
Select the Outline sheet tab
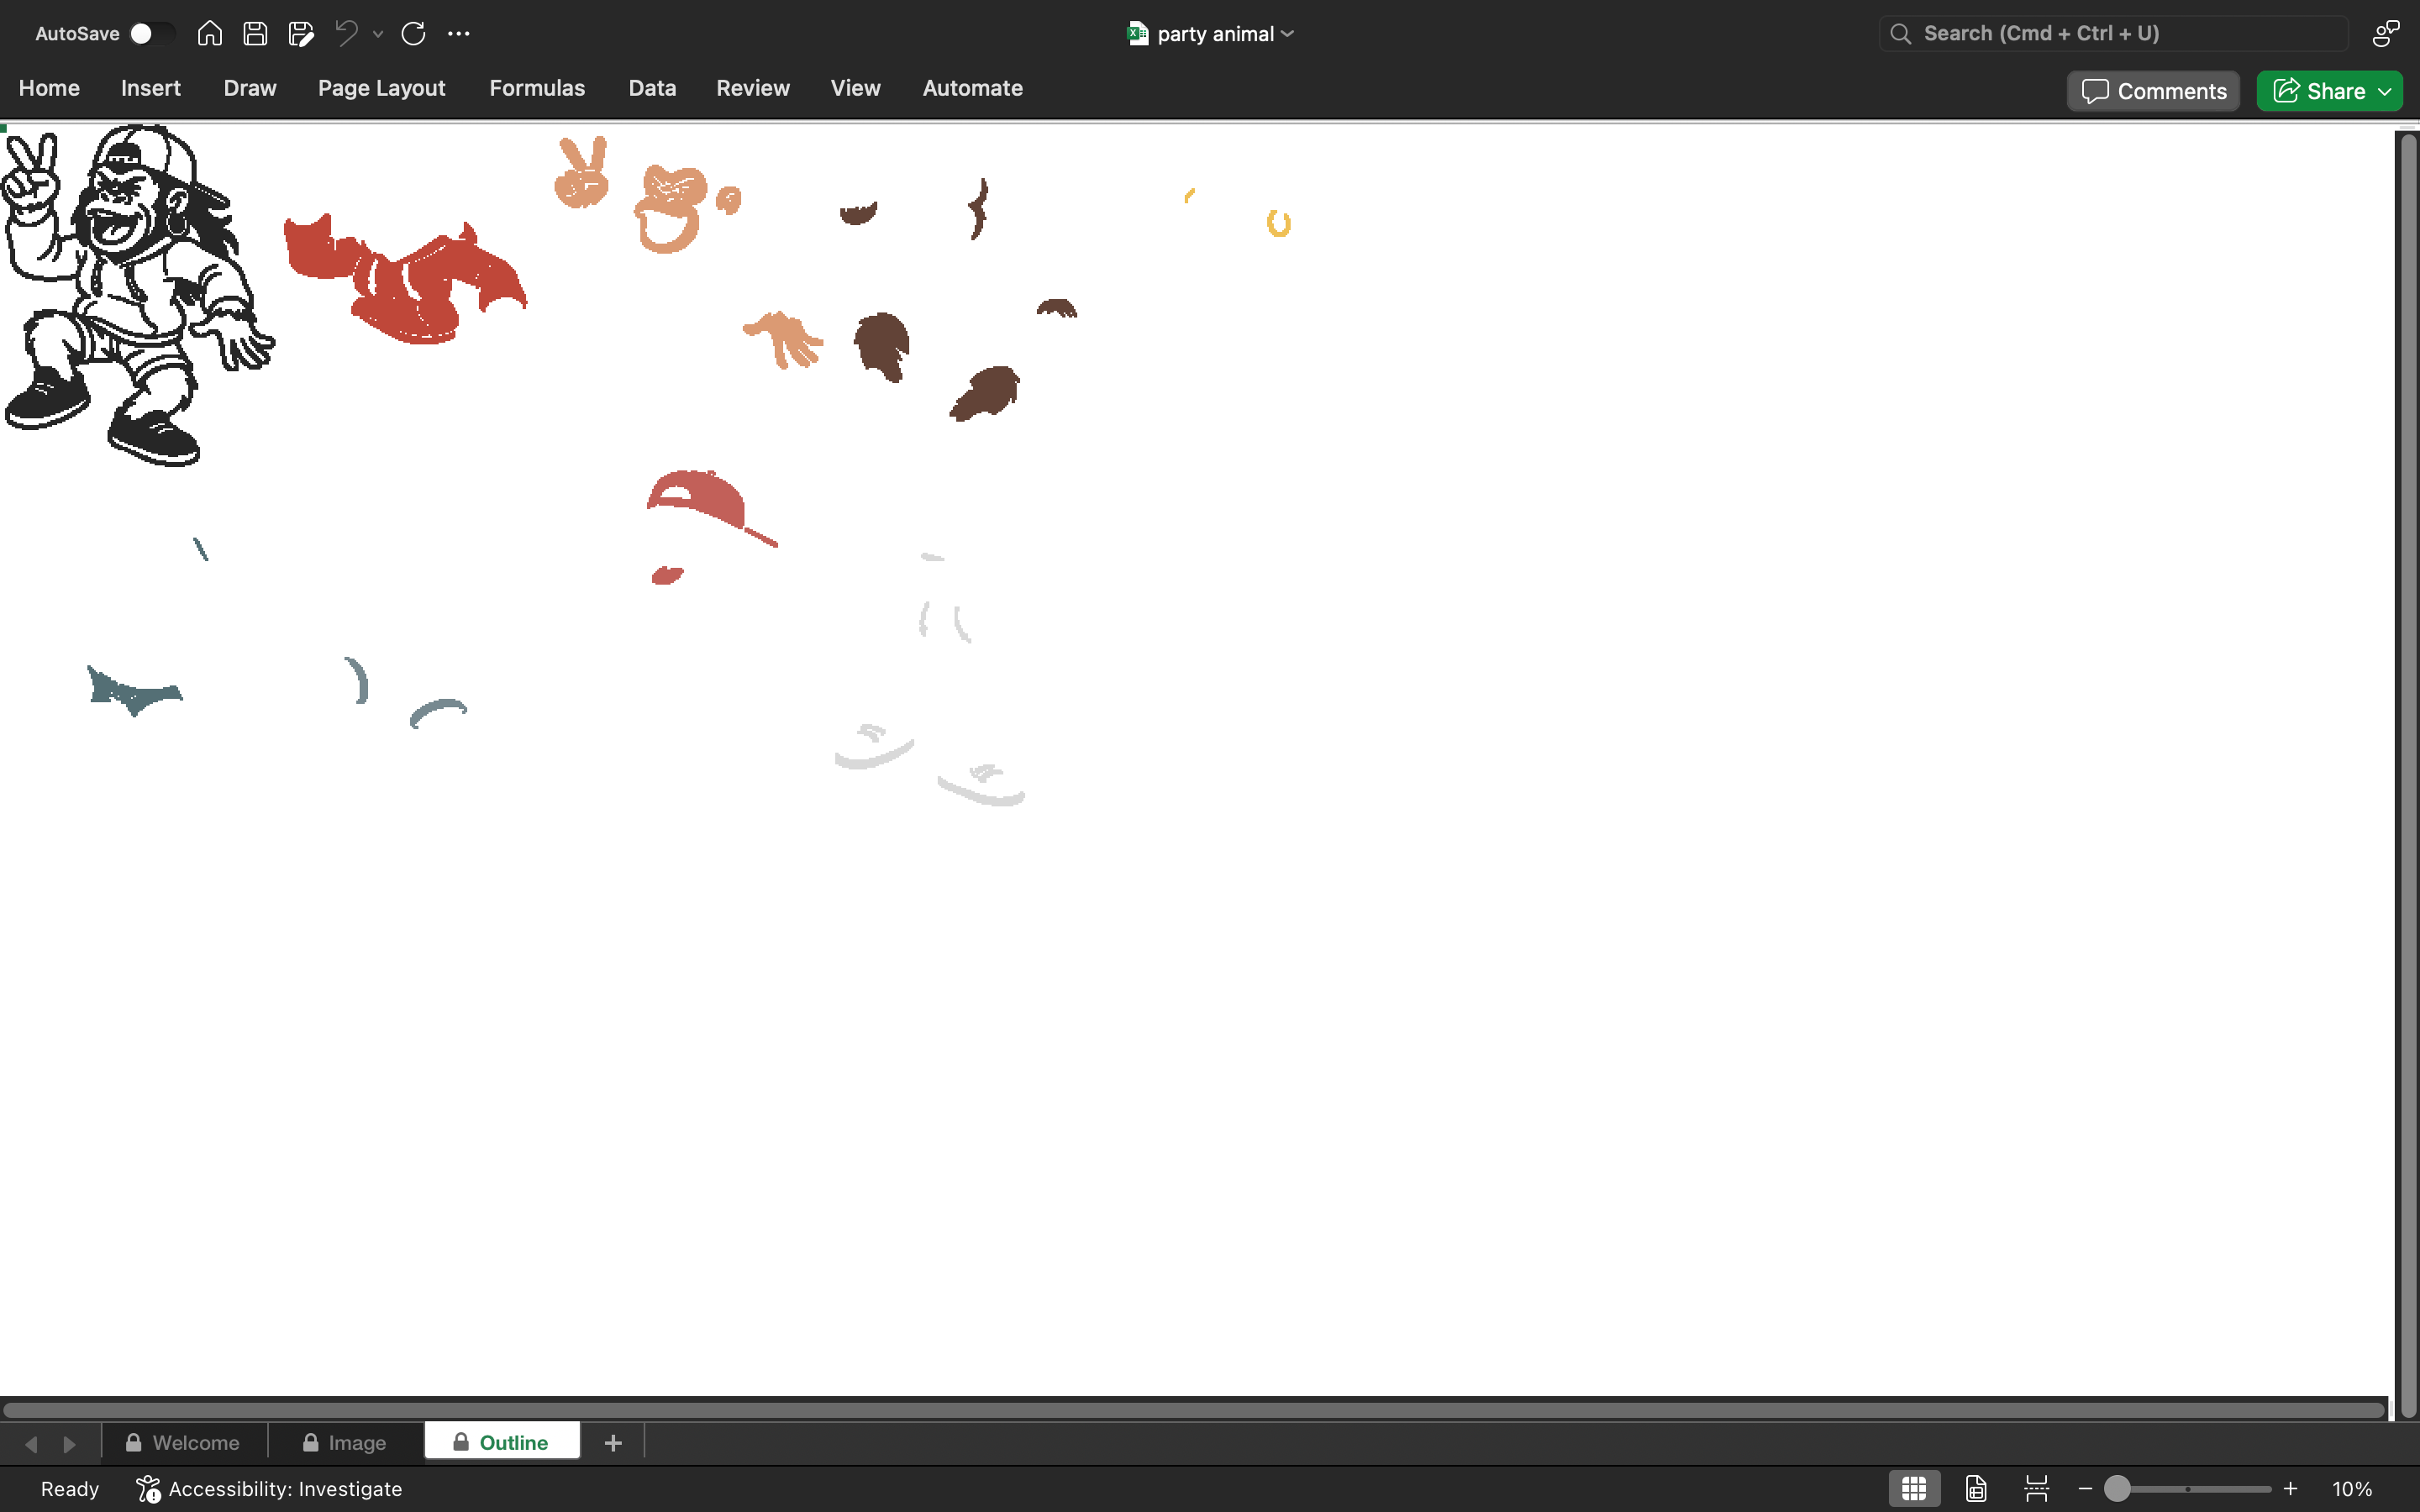pyautogui.click(x=502, y=1441)
